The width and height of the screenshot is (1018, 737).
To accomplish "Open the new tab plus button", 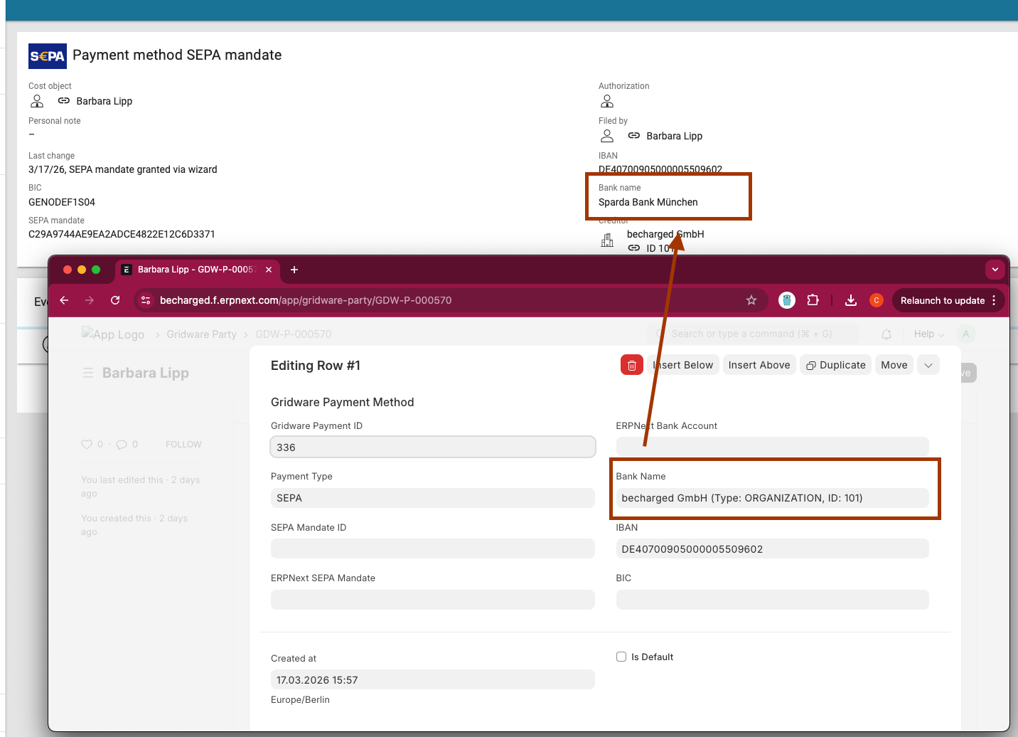I will 294,270.
